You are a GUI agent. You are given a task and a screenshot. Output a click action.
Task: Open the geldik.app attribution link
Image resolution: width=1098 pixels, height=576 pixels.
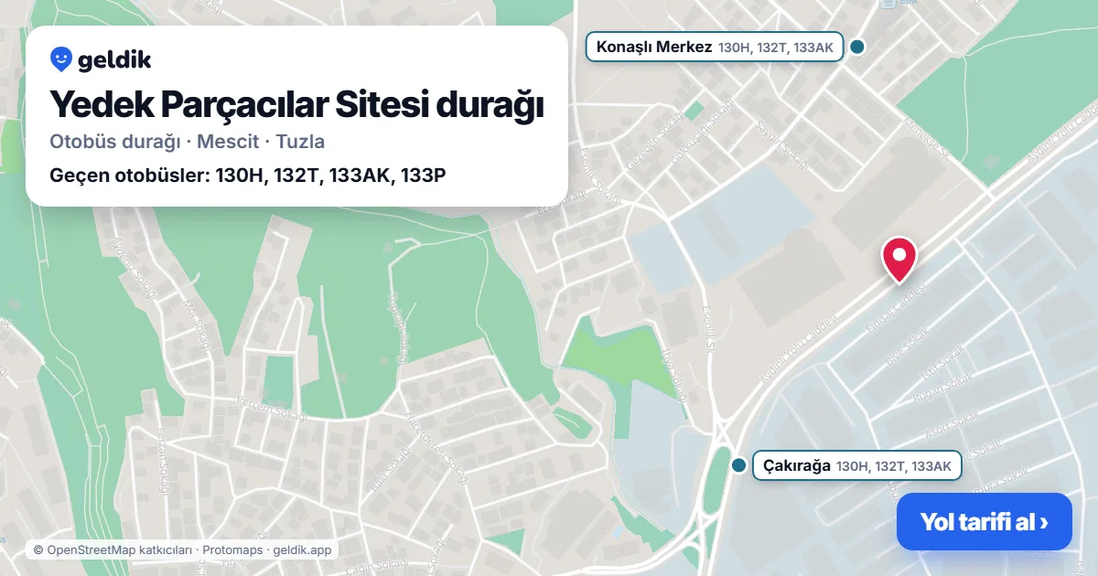point(302,549)
